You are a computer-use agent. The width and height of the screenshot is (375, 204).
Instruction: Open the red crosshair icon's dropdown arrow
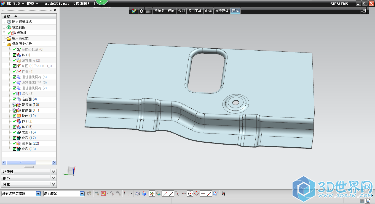click(x=107, y=193)
